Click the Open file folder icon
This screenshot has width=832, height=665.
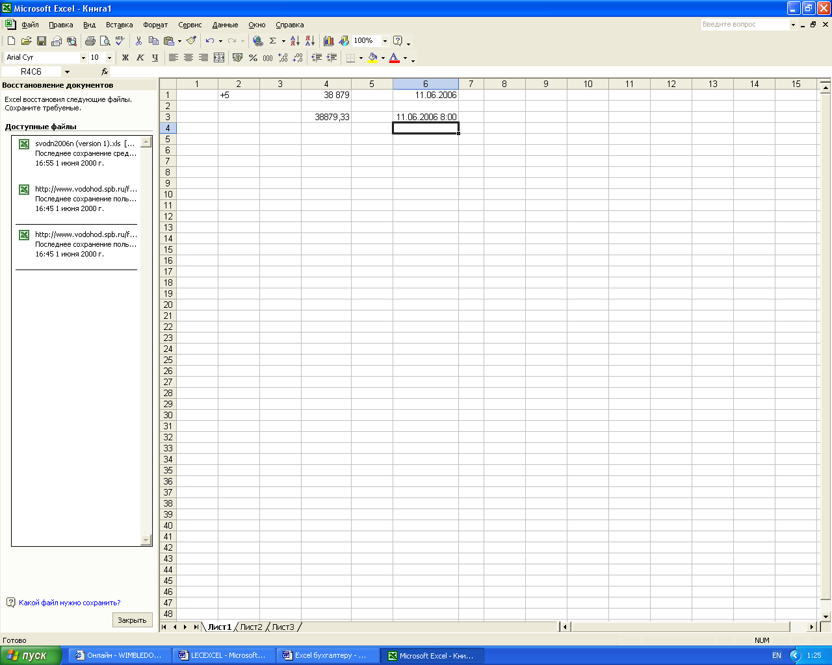26,41
